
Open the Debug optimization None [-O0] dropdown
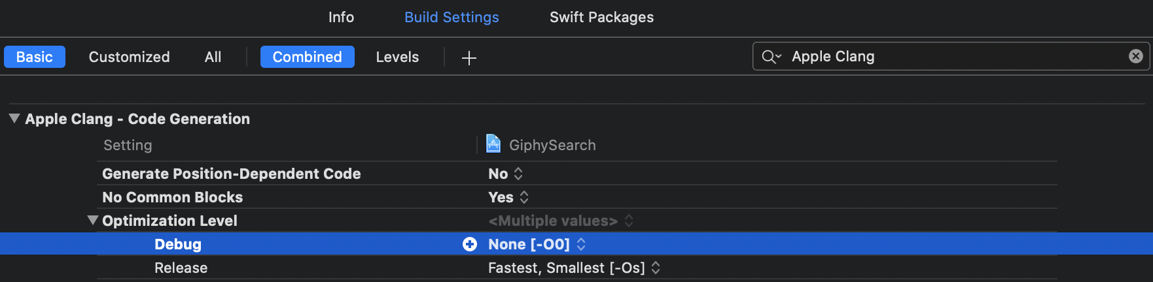click(580, 244)
